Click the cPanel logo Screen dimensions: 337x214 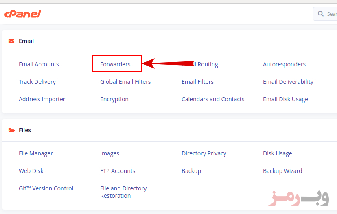(x=22, y=14)
